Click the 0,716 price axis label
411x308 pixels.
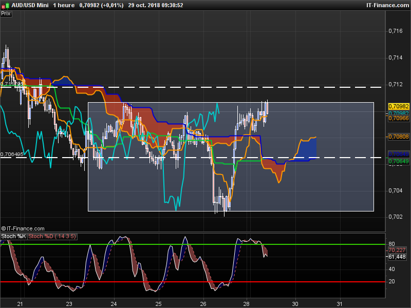395,31
